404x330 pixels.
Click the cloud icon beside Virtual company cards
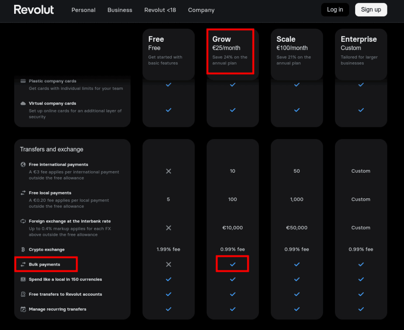tap(23, 103)
